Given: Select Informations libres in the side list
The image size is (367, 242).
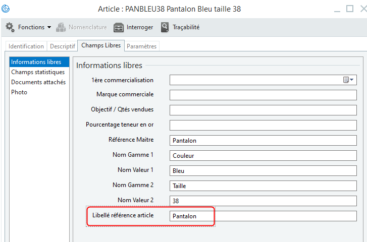Looking at the screenshot, I should 36,62.
